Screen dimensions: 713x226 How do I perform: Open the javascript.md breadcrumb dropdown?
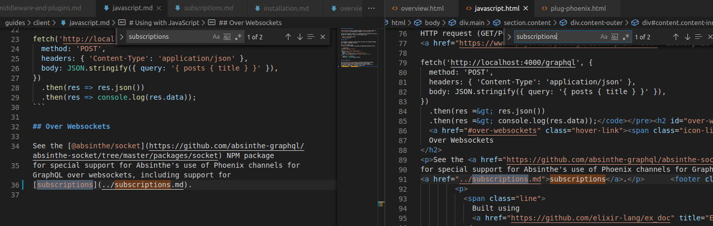pyautogui.click(x=89, y=22)
